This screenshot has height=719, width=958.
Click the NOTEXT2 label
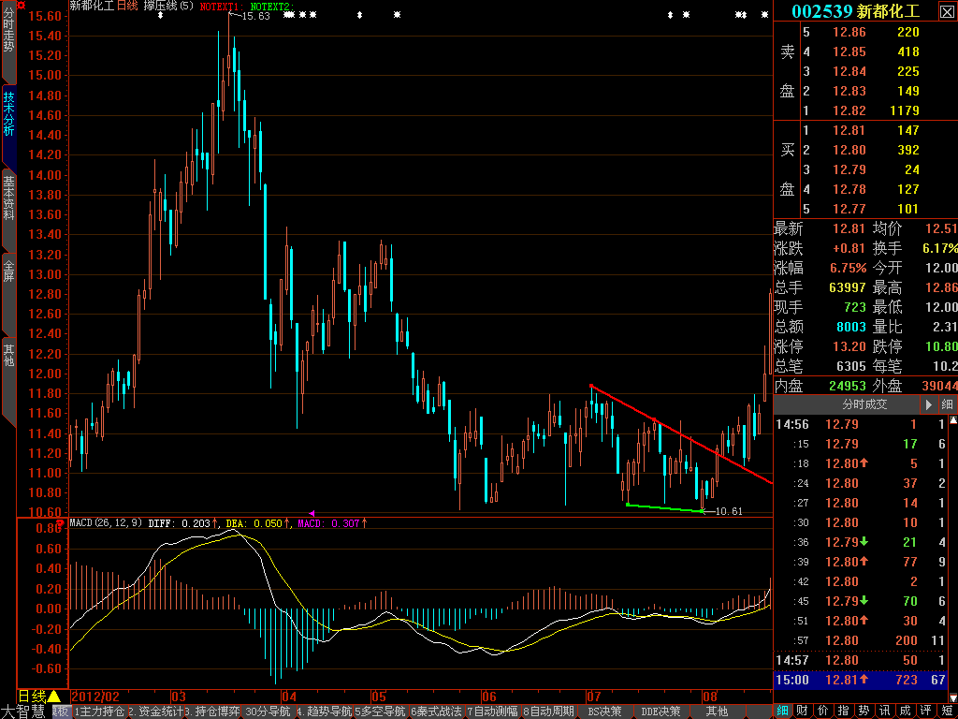point(272,7)
